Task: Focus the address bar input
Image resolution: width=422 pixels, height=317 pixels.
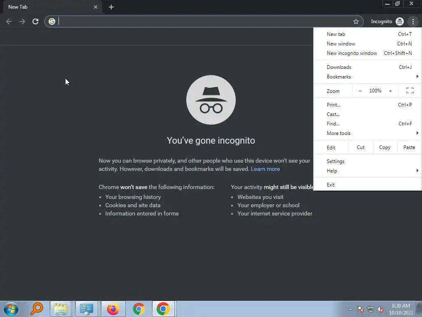Action: point(204,21)
